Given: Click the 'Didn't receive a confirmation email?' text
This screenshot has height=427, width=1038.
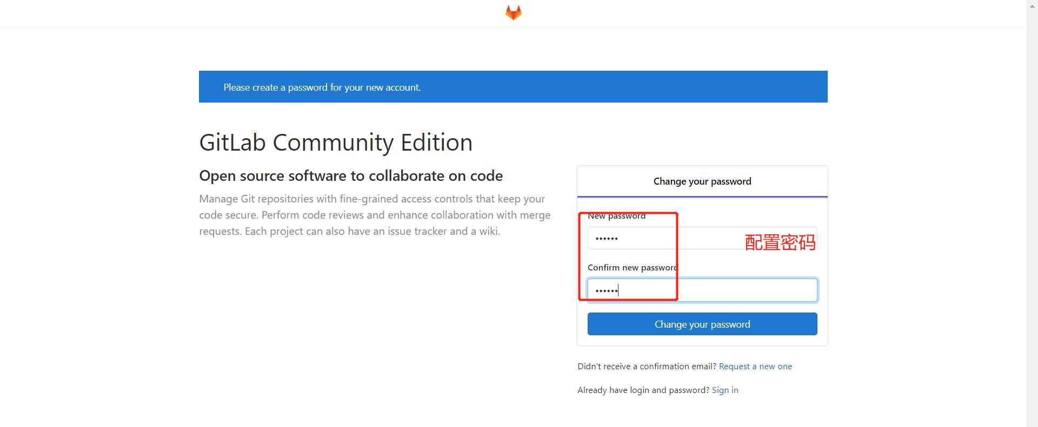Looking at the screenshot, I should (647, 367).
